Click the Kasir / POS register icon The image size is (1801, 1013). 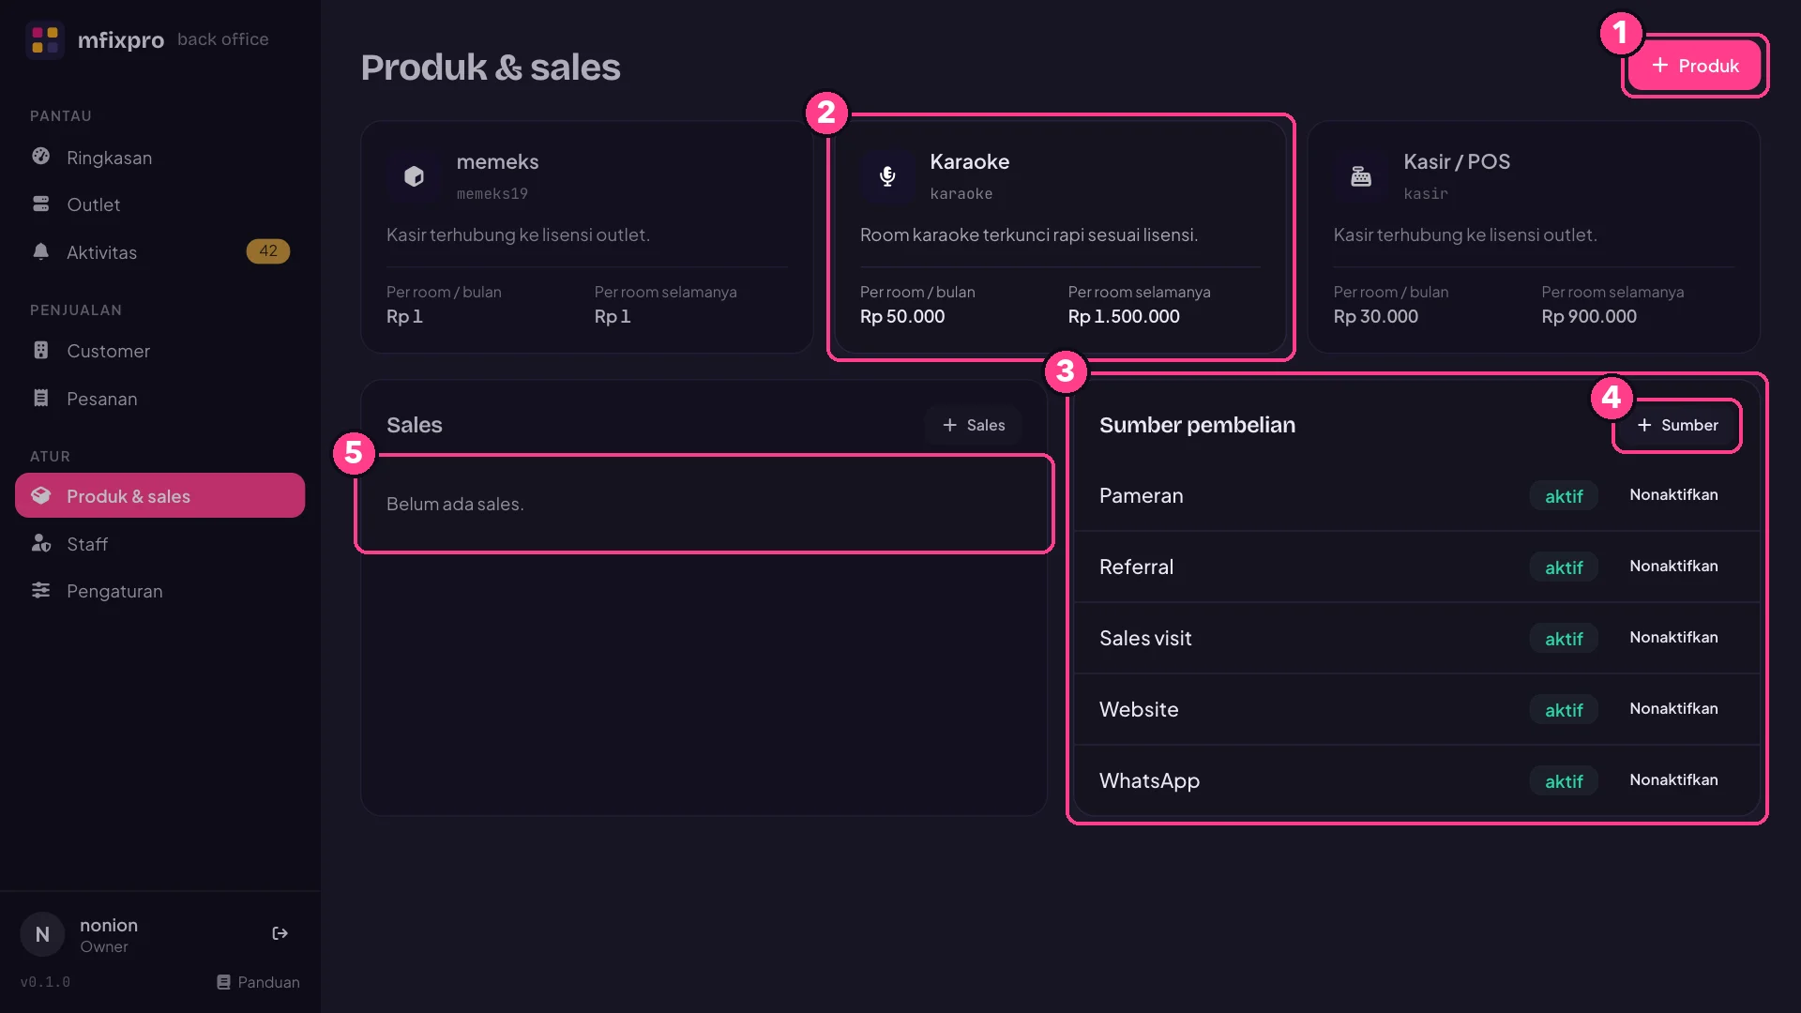1361,176
